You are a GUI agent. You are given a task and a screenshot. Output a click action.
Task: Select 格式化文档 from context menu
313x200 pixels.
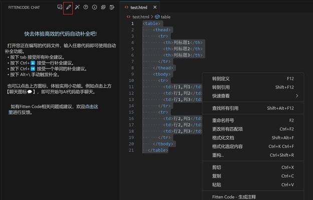(253, 138)
